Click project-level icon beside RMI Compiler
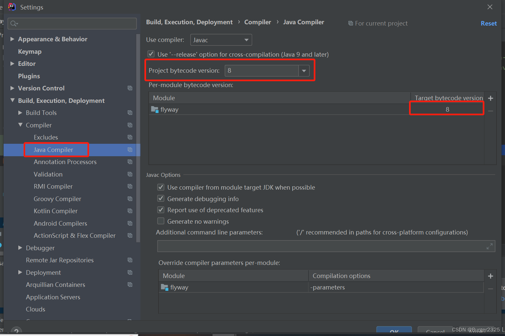505x336 pixels. tap(130, 186)
